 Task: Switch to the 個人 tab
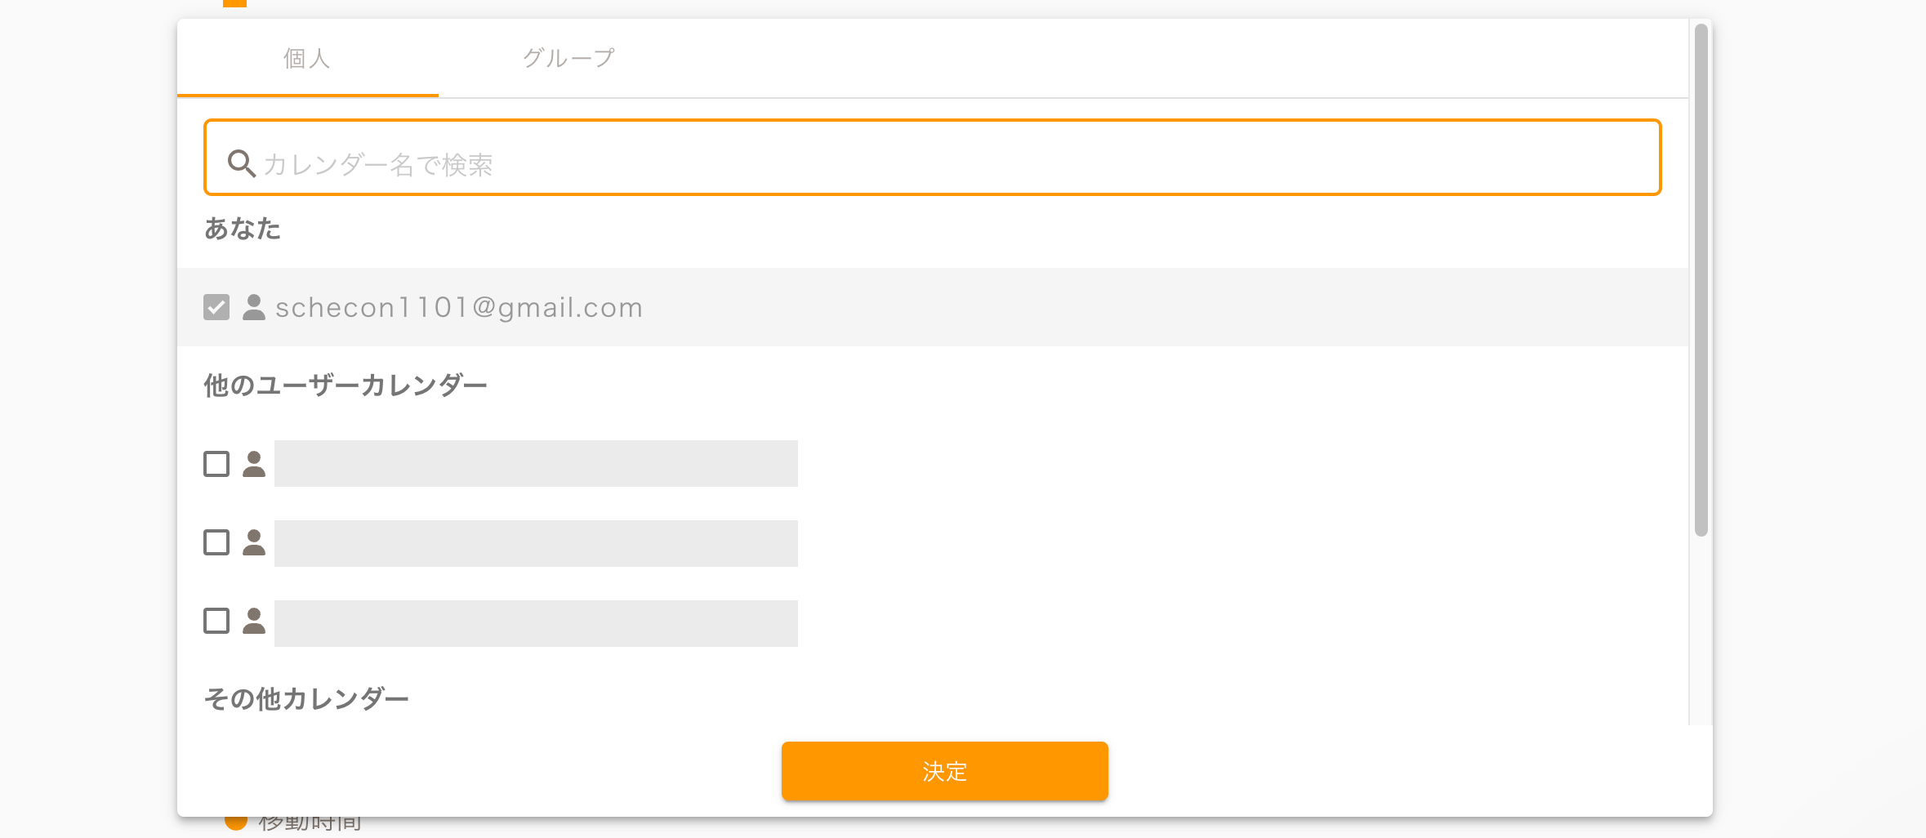[x=307, y=59]
